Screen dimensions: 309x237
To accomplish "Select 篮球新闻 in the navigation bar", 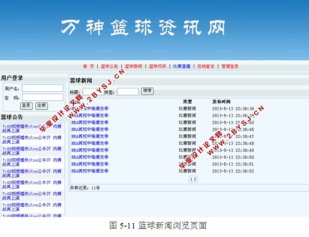I will pyautogui.click(x=133, y=66).
